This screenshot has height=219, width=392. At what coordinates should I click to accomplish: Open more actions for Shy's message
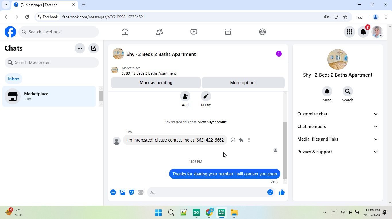tap(249, 140)
